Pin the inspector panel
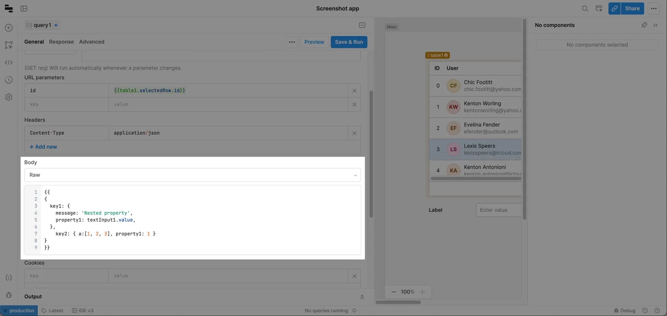Screen dimensions: 667x316 click(644, 25)
